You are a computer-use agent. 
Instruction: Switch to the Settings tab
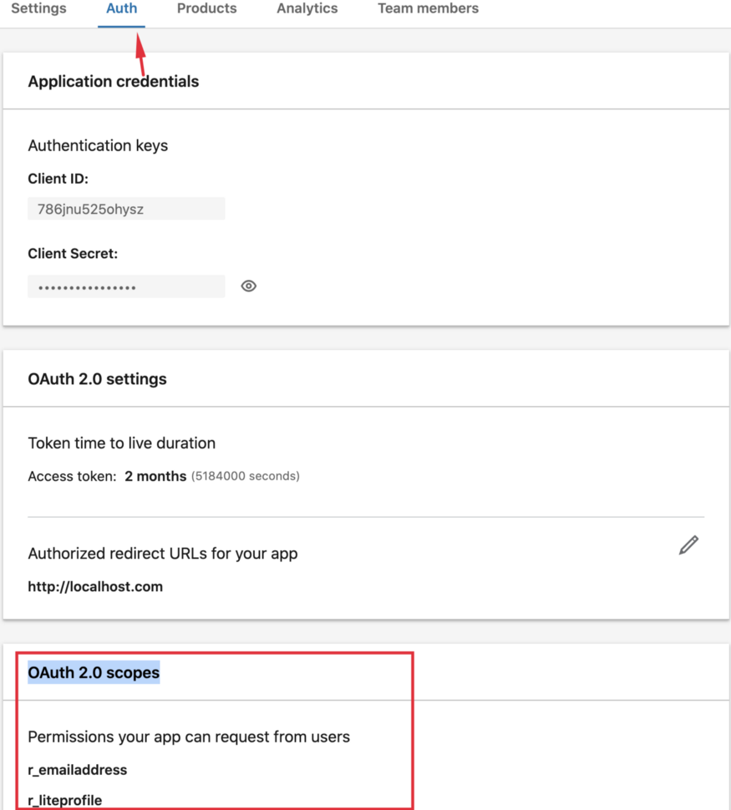(x=38, y=8)
